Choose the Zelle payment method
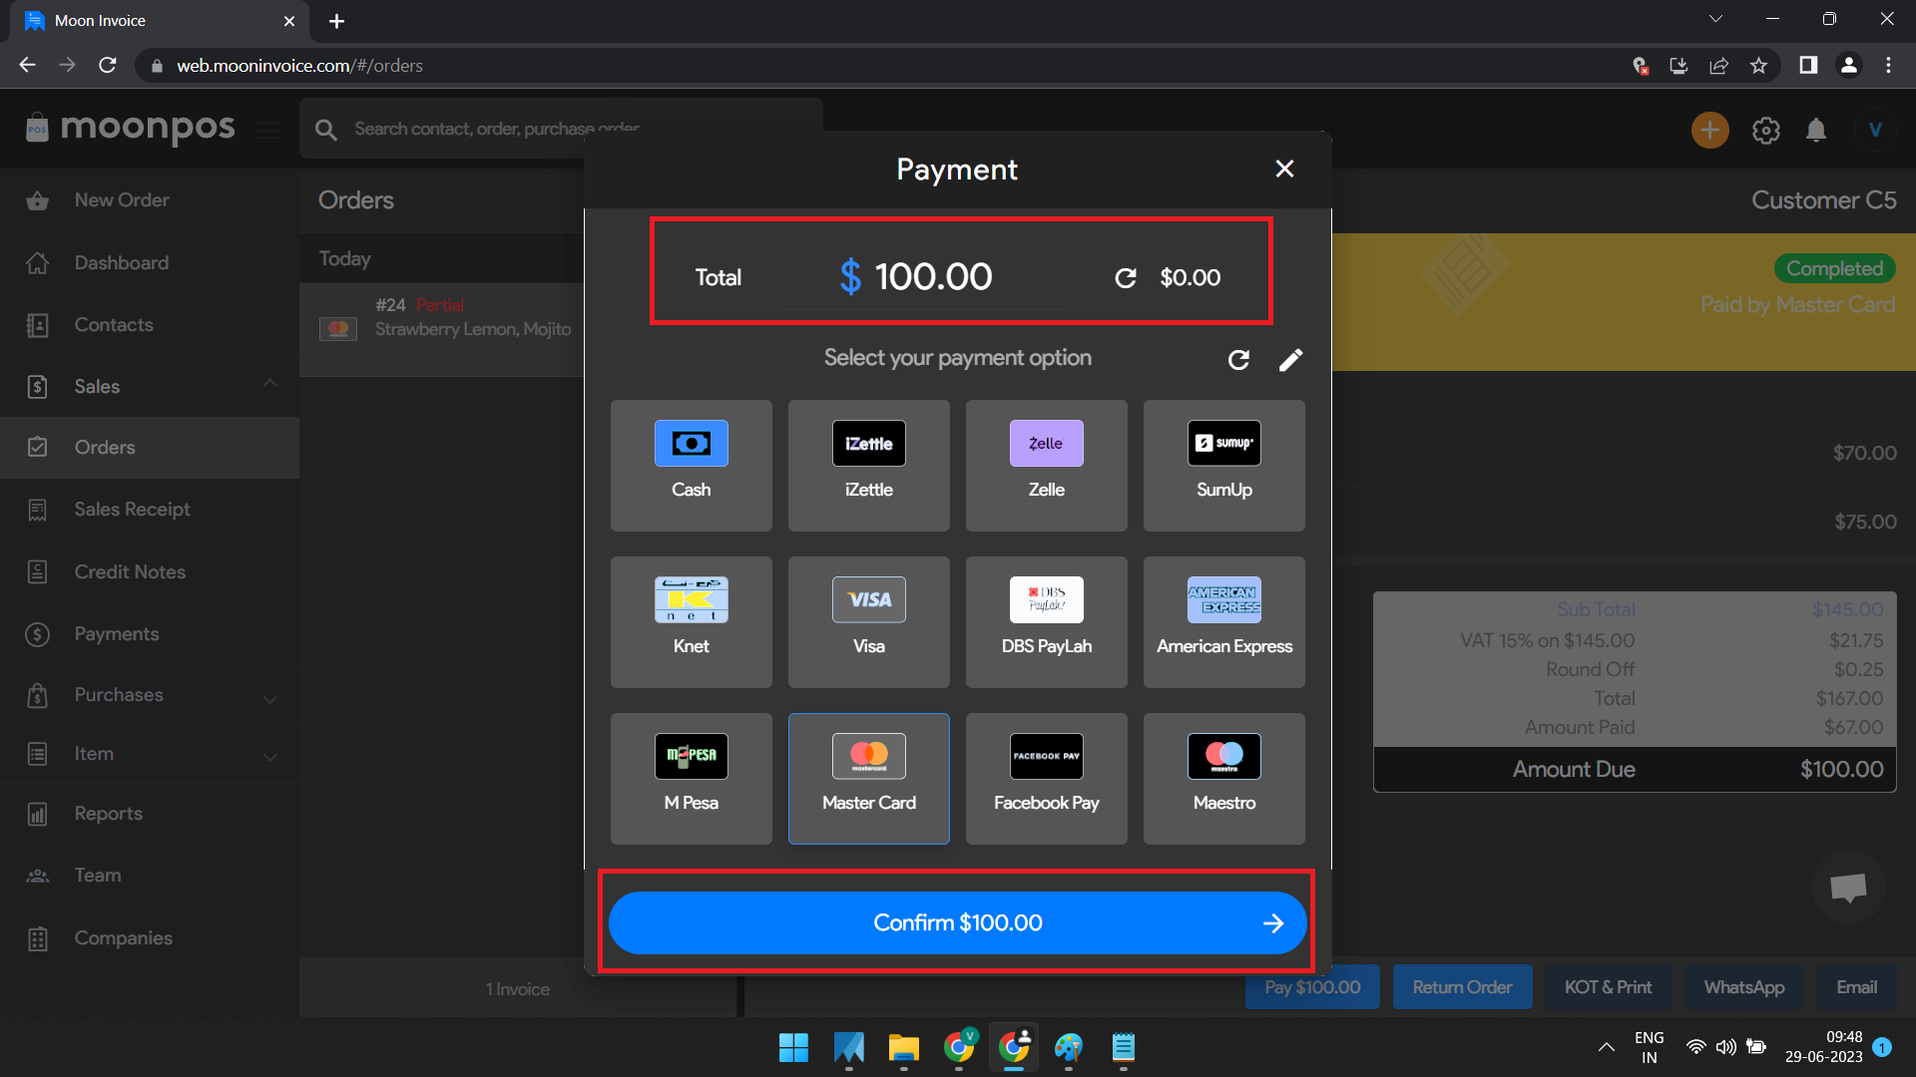The width and height of the screenshot is (1916, 1077). tap(1046, 465)
